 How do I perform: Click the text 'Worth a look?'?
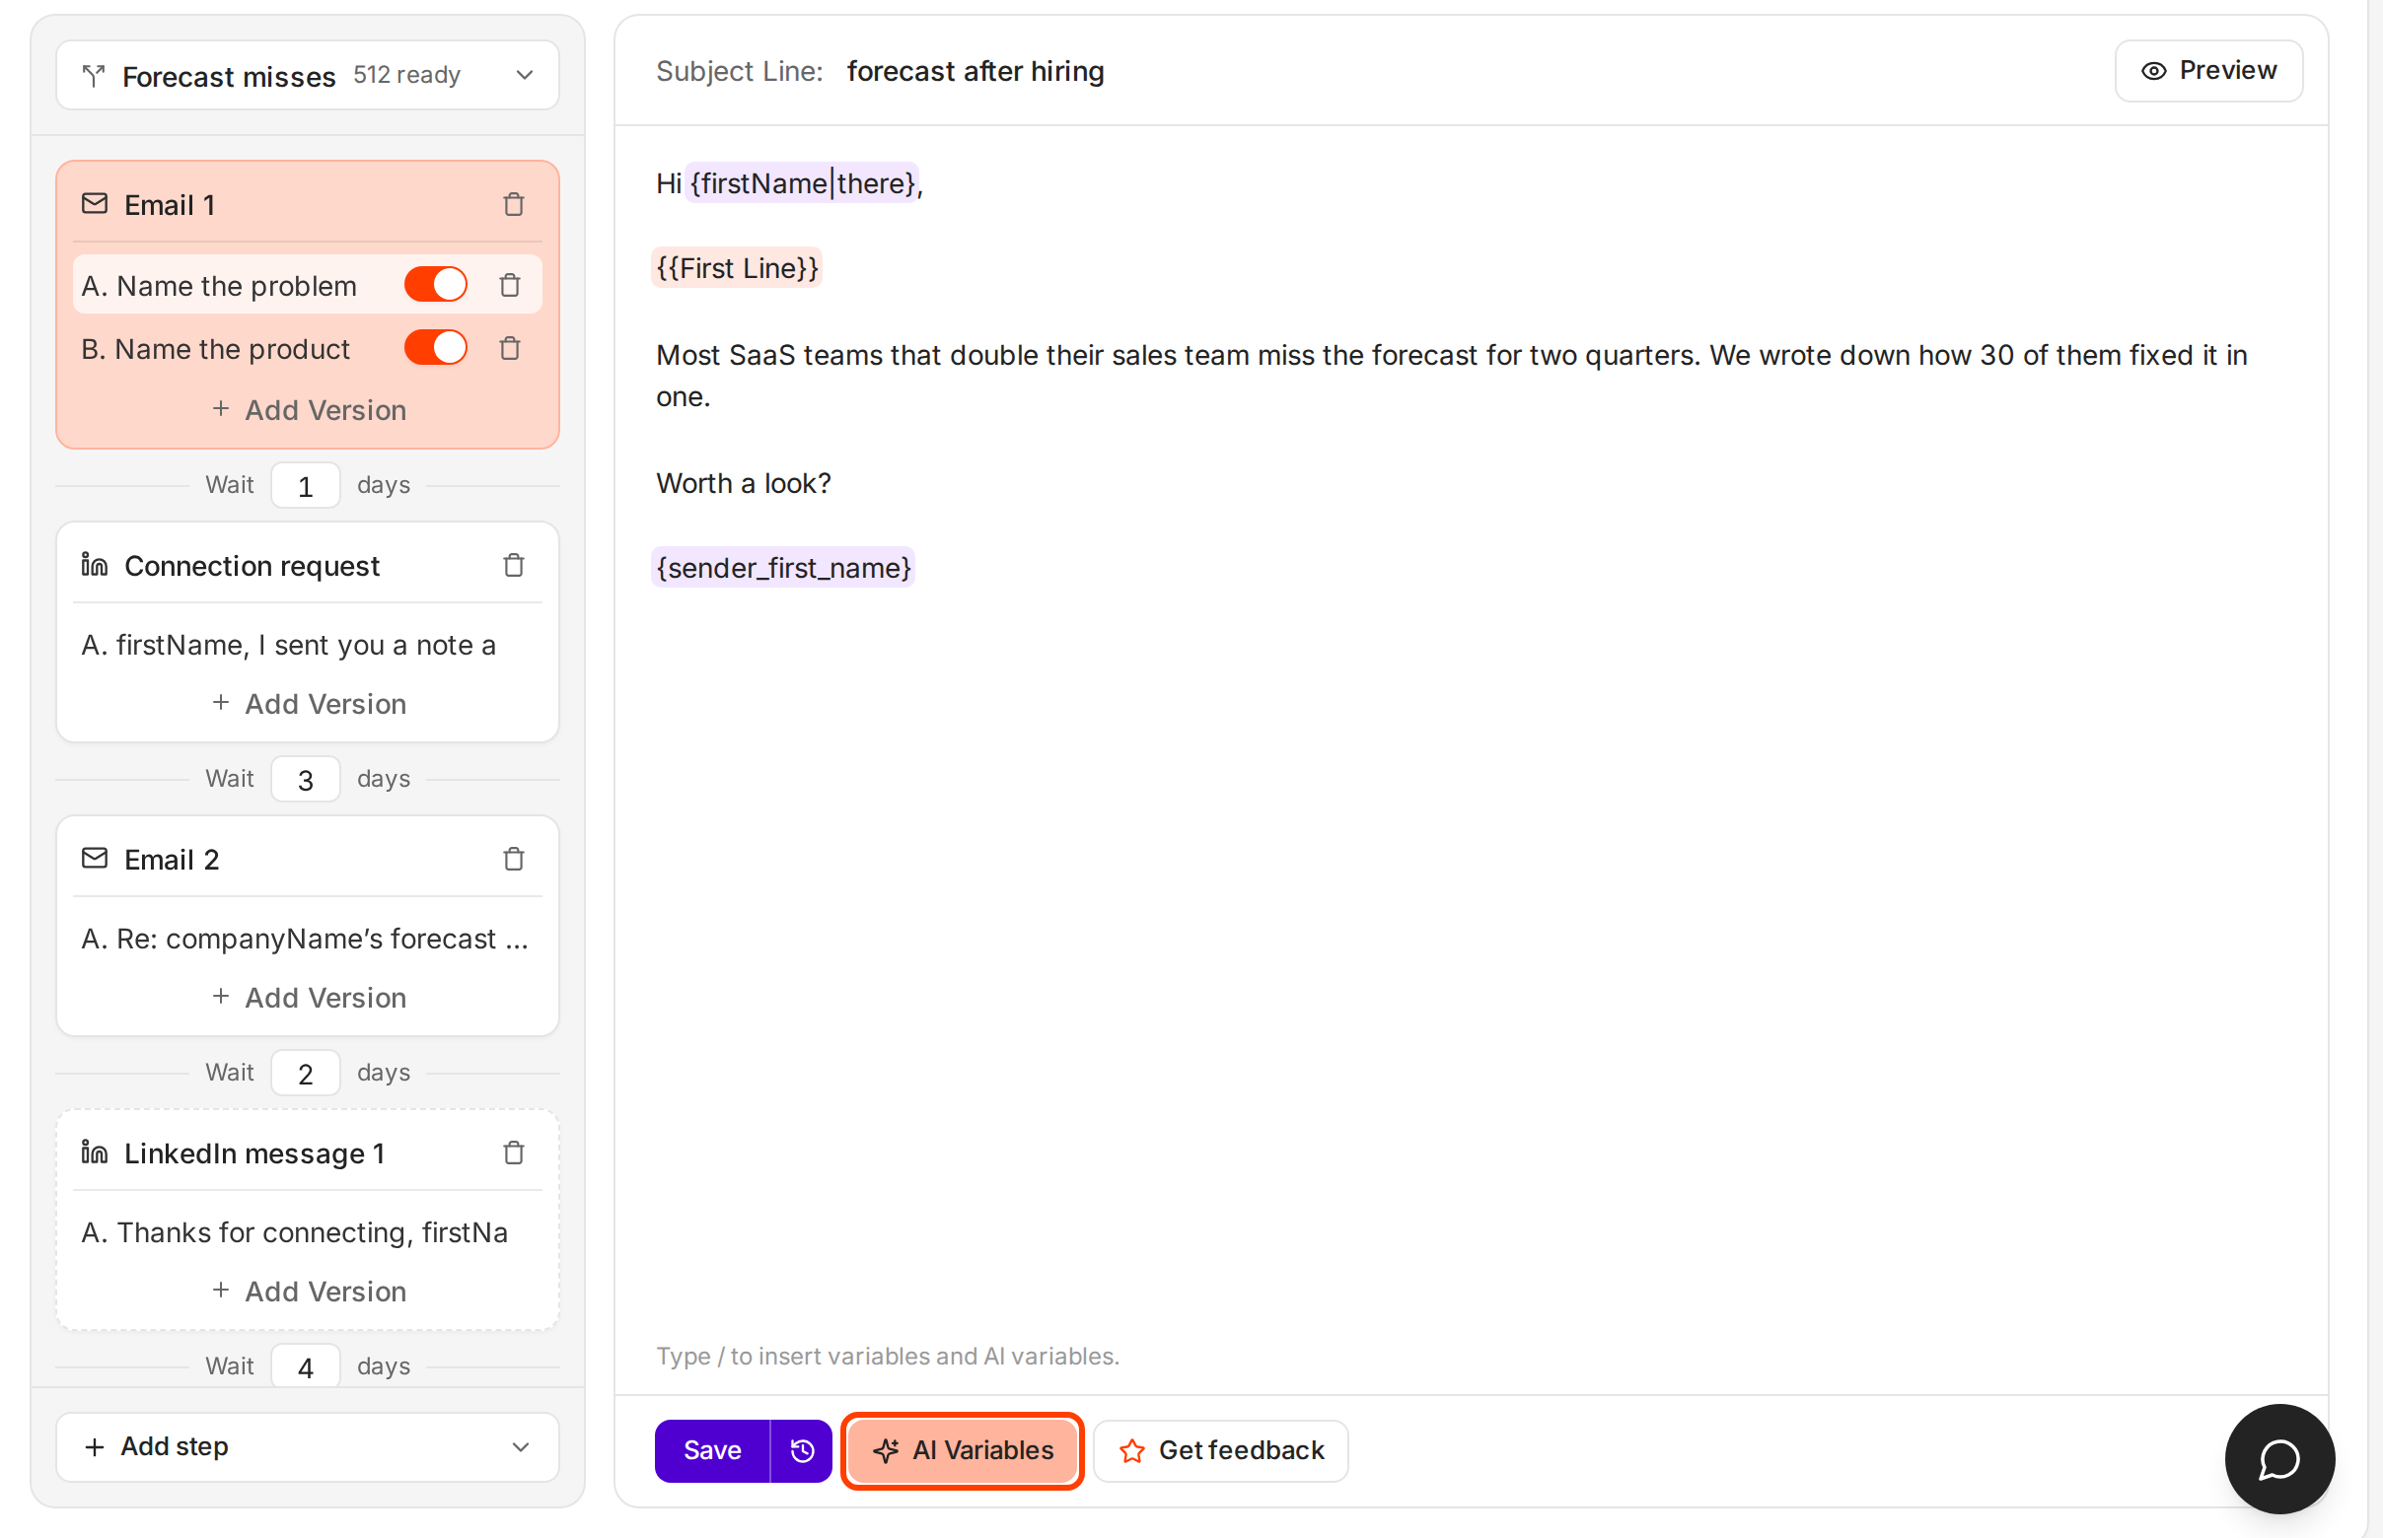coord(744,483)
